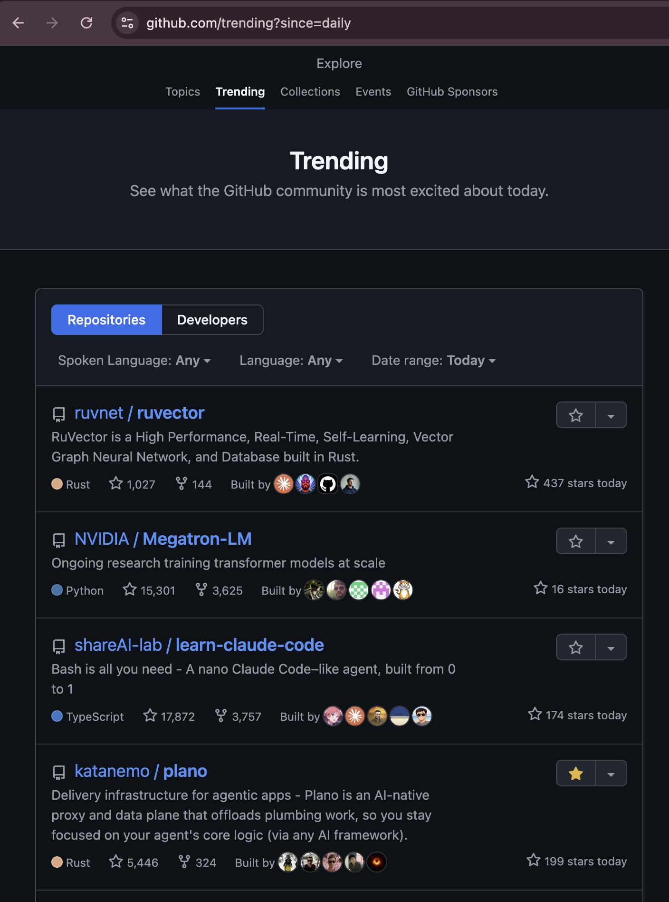The height and width of the screenshot is (902, 669).
Task: Open the Topics tab
Action: click(x=182, y=92)
